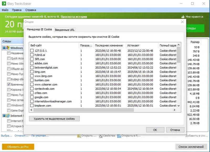Close the Options dialog with the X
Viewport: 210px width, 152px height.
(x=182, y=22)
